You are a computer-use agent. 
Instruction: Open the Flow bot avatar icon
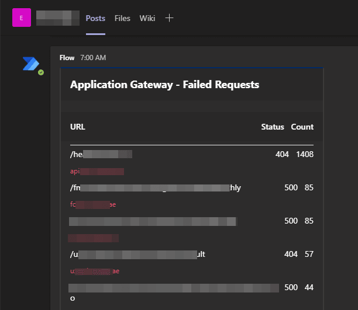pyautogui.click(x=30, y=64)
